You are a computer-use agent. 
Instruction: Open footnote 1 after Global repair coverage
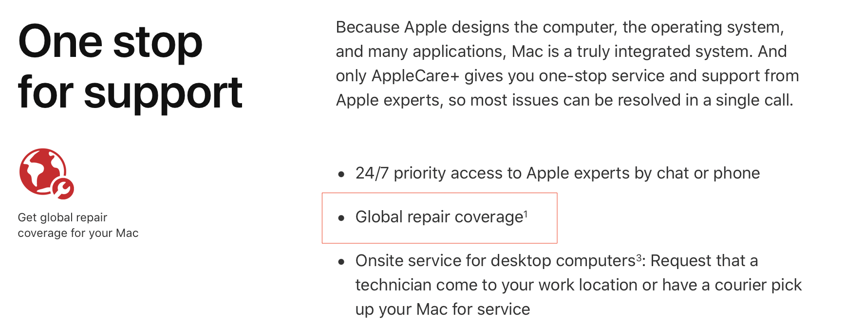526,213
